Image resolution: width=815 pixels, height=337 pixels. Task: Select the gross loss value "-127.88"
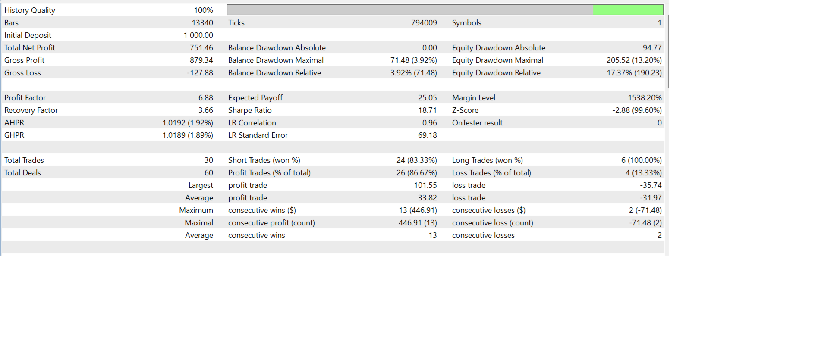coord(200,73)
